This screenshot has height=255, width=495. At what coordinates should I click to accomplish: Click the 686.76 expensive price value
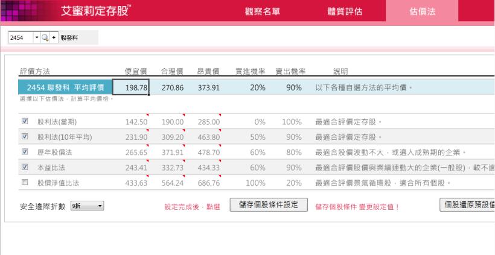coord(209,183)
